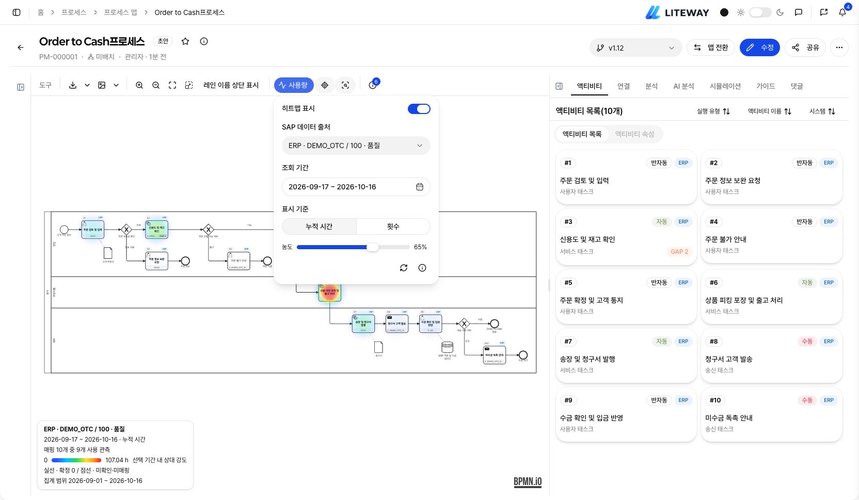859x500 pixels.
Task: Open the alert icon with badge 6
Action: pos(373,85)
